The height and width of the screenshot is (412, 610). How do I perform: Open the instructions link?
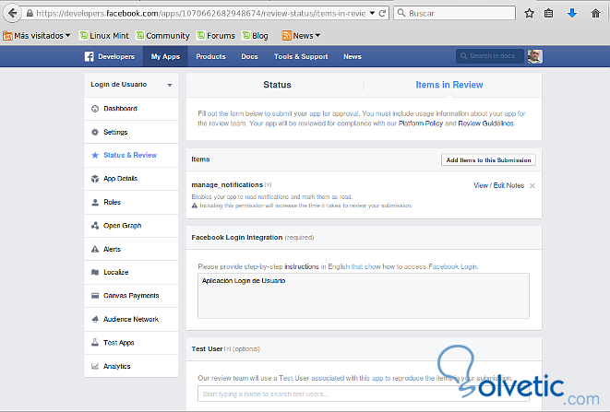tap(302, 266)
